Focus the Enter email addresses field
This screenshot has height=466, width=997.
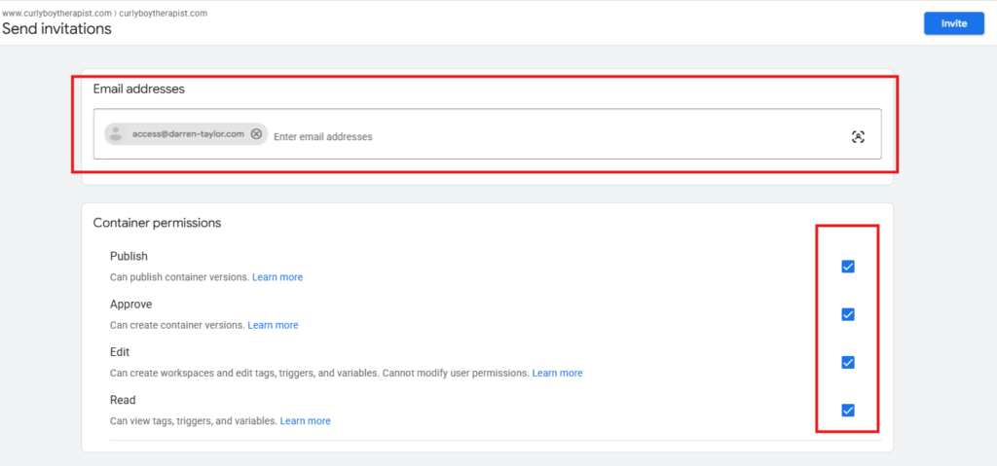point(535,136)
